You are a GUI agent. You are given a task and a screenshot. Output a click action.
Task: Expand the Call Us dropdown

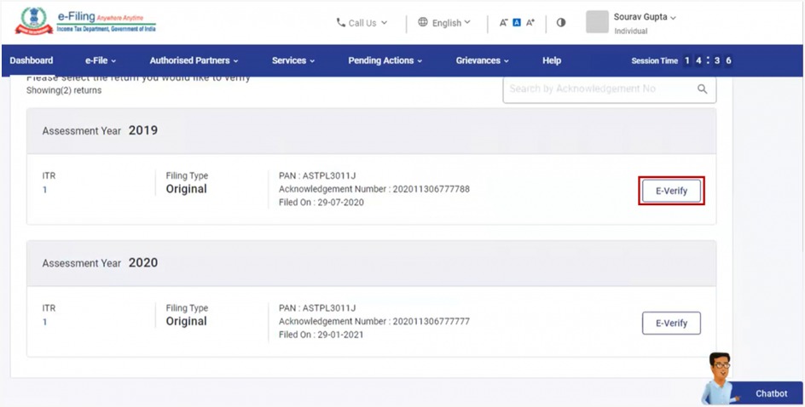click(x=362, y=23)
